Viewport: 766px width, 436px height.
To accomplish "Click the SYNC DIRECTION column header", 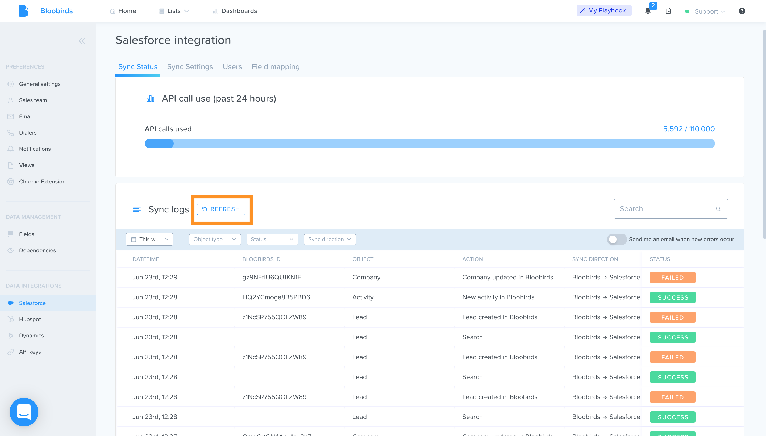I will pos(595,259).
